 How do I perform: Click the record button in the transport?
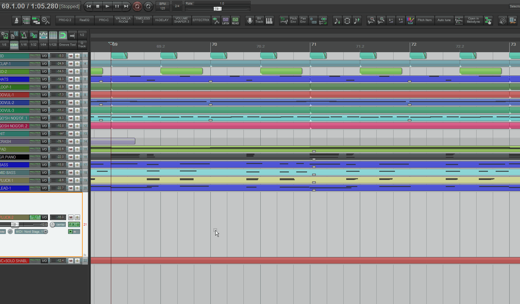[137, 6]
